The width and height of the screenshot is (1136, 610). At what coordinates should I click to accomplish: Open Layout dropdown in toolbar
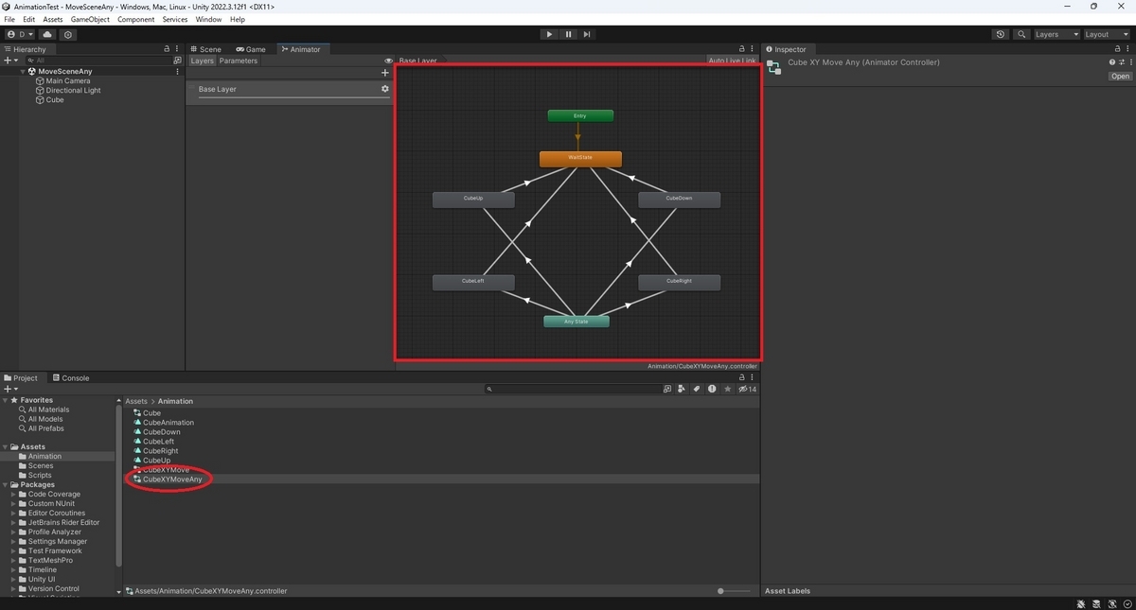point(1106,34)
